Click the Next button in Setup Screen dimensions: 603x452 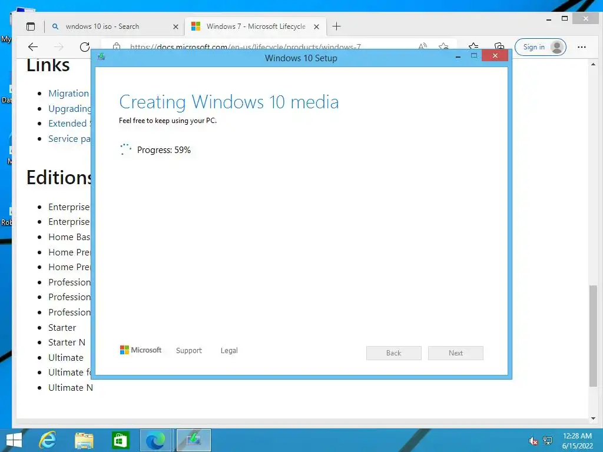[456, 353]
